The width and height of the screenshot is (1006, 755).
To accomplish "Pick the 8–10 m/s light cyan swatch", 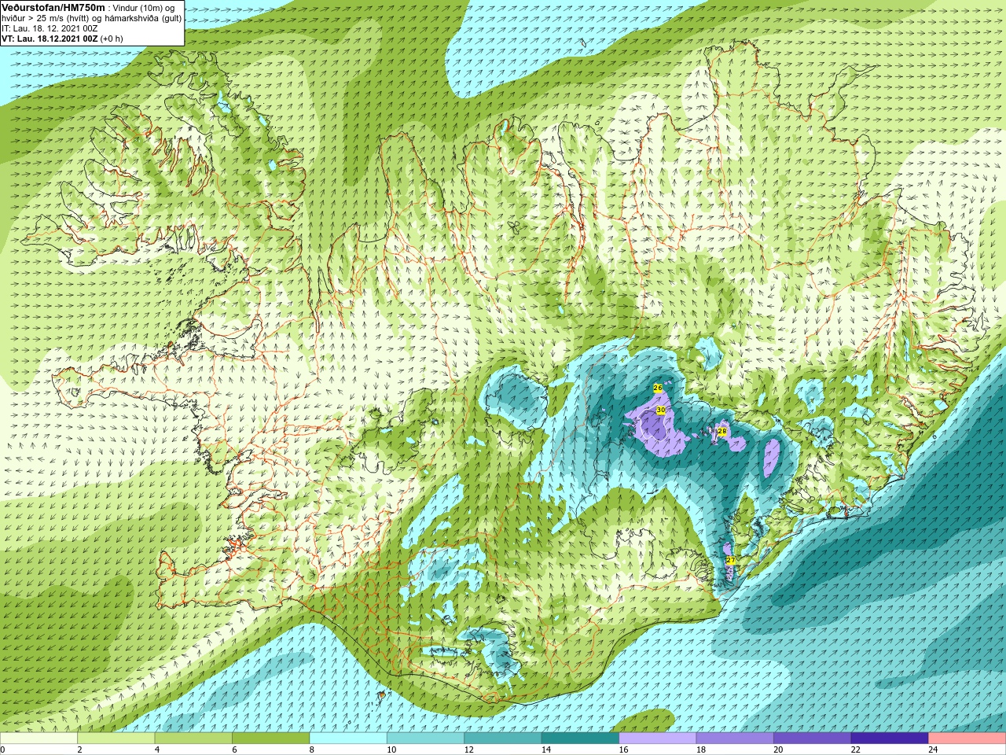I will (348, 738).
